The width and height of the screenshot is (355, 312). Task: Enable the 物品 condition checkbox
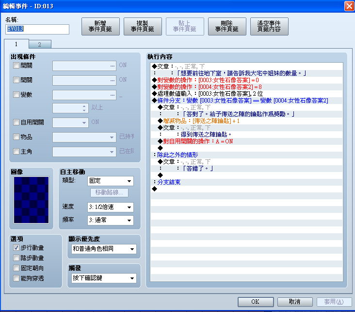[16, 137]
